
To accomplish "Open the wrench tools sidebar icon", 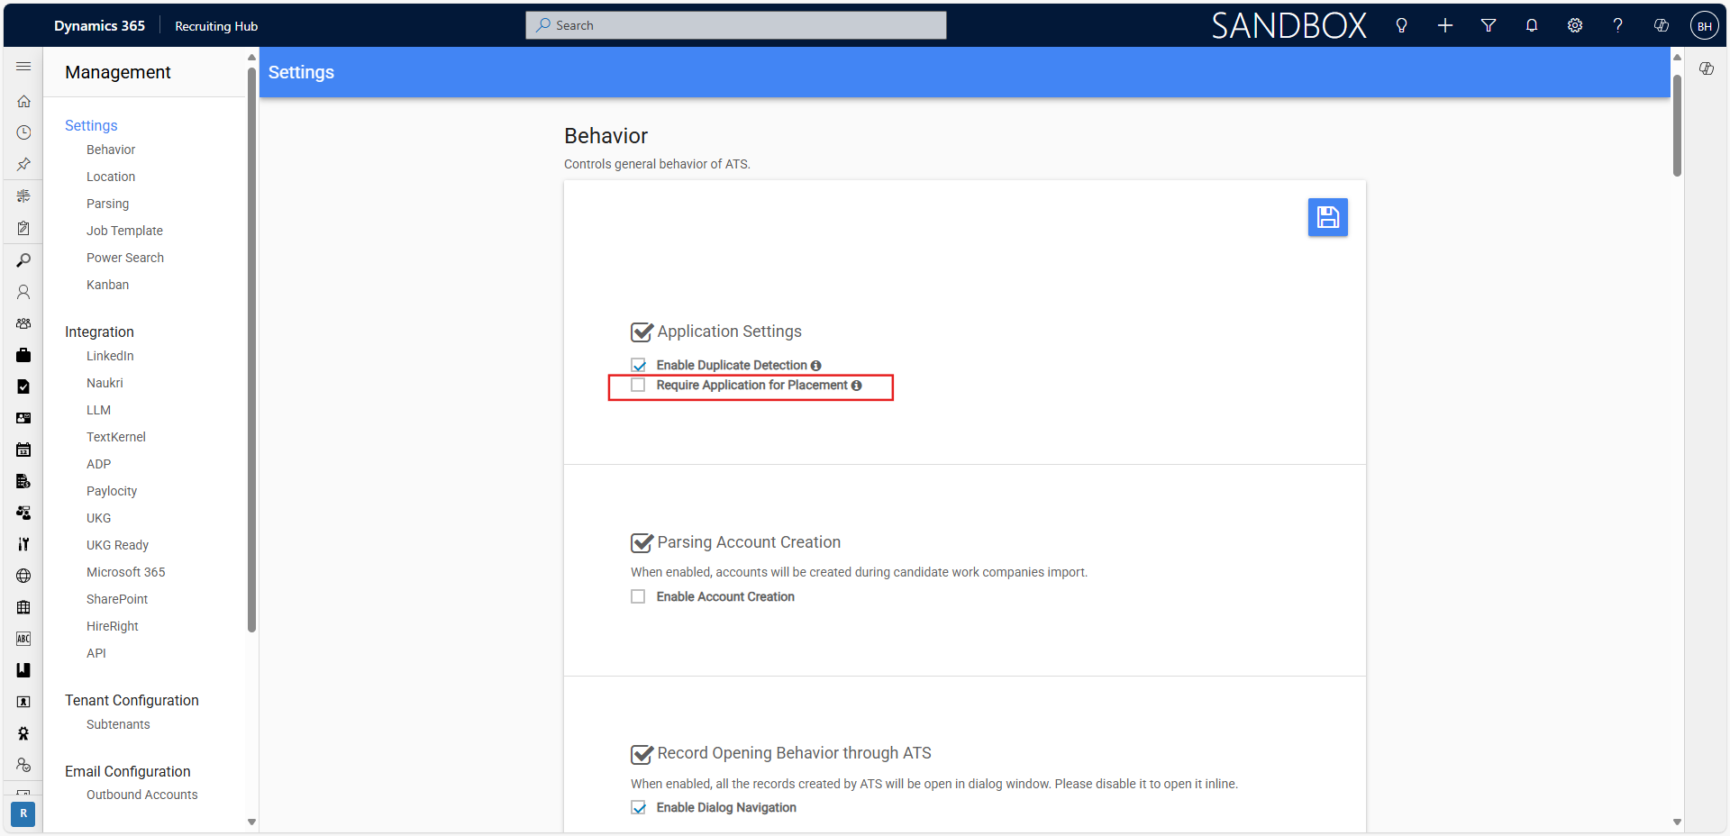I will tap(23, 544).
